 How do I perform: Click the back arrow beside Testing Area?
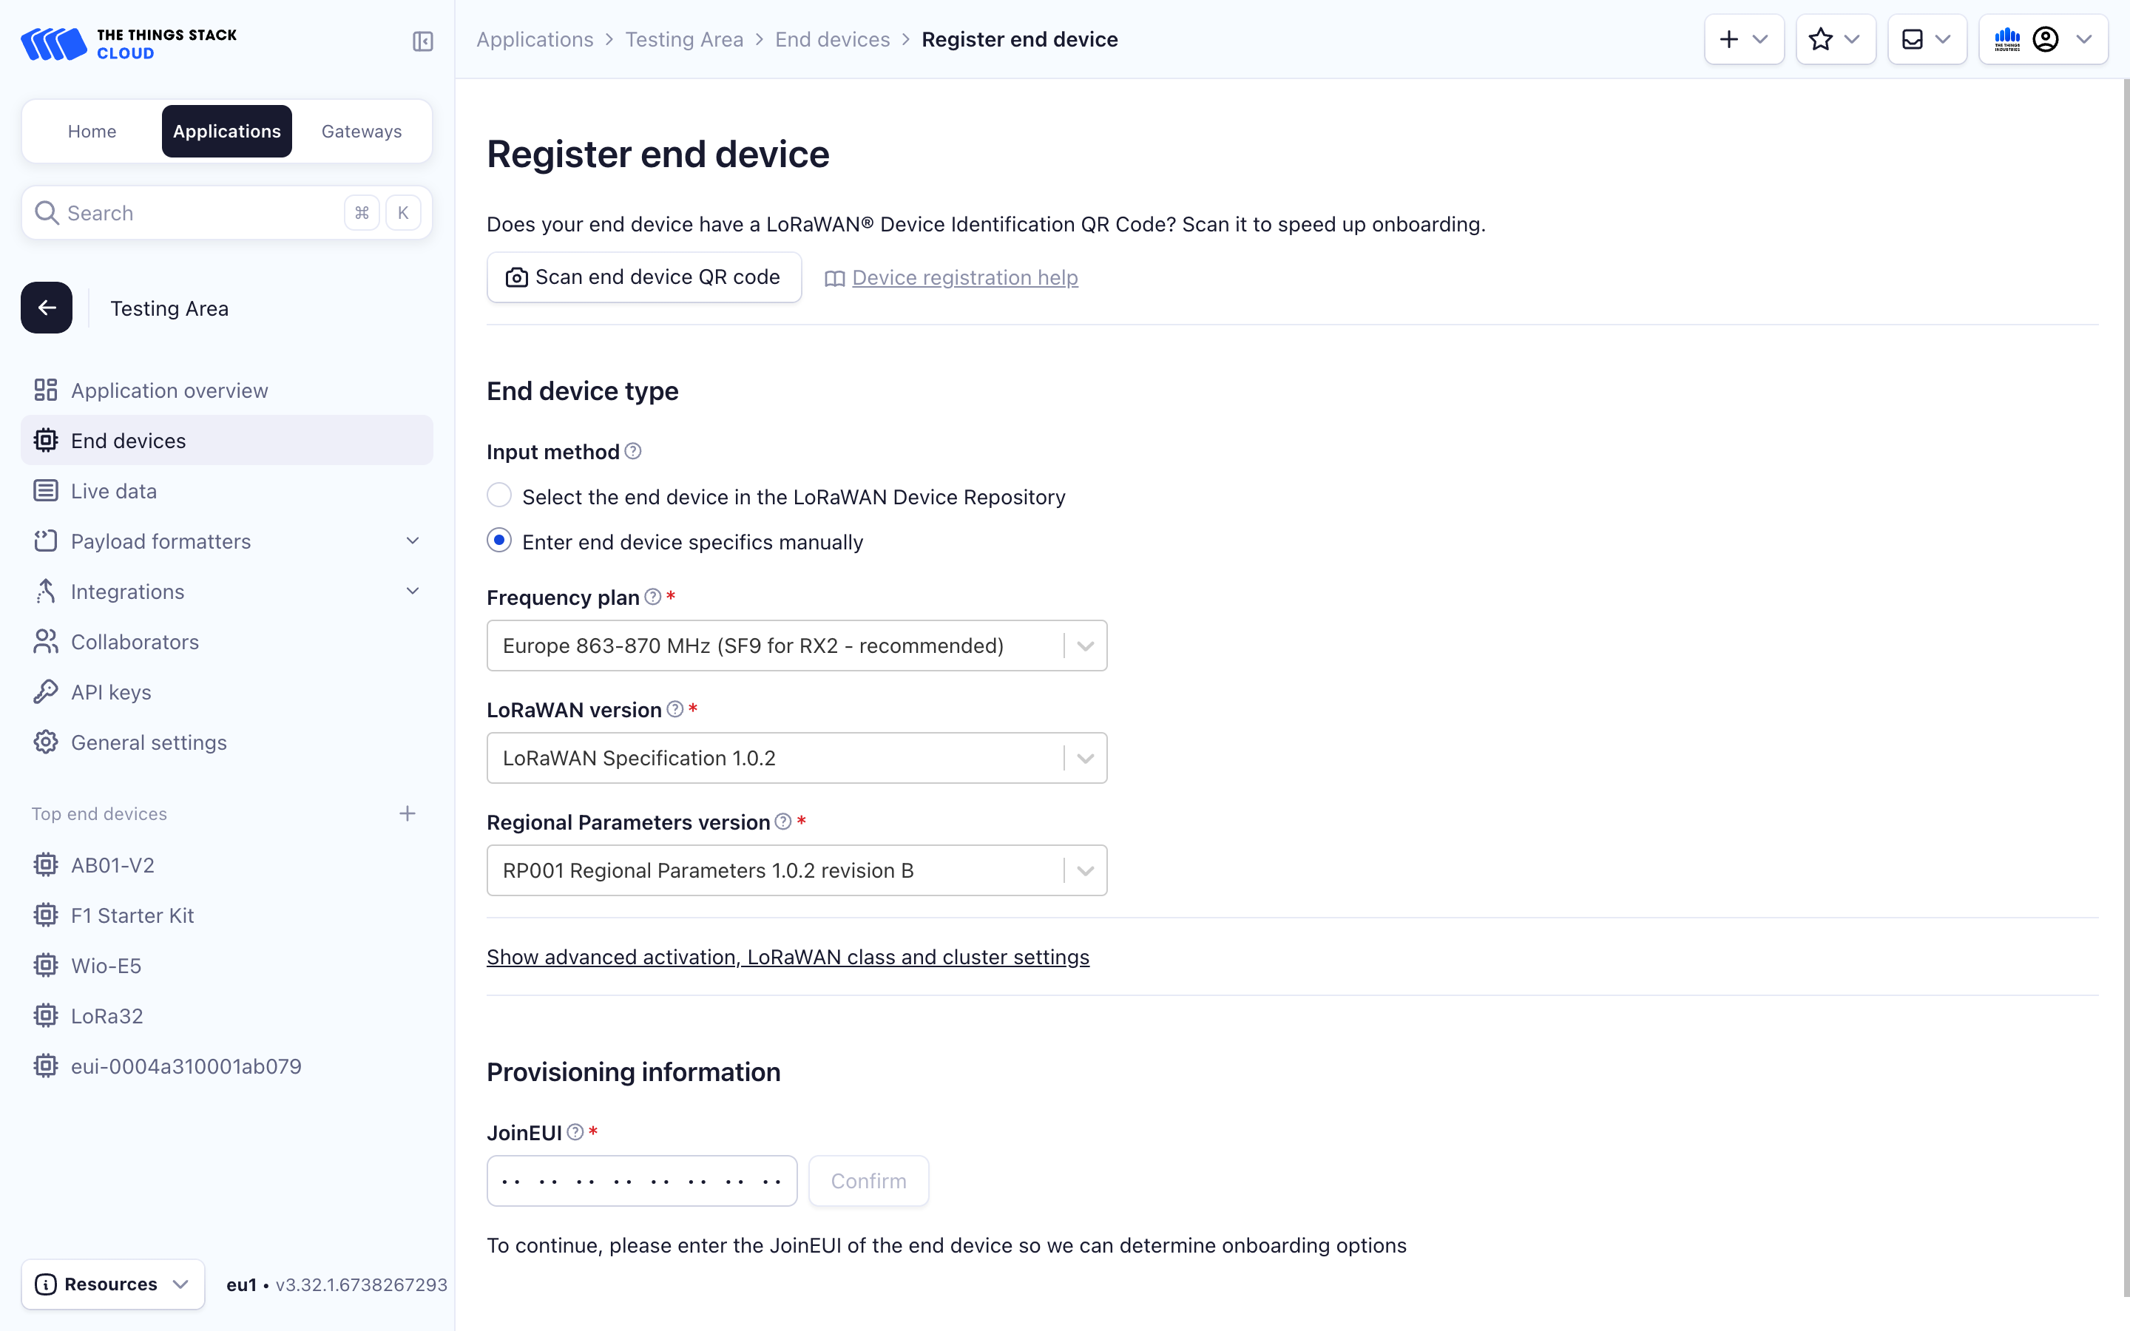pyautogui.click(x=46, y=307)
